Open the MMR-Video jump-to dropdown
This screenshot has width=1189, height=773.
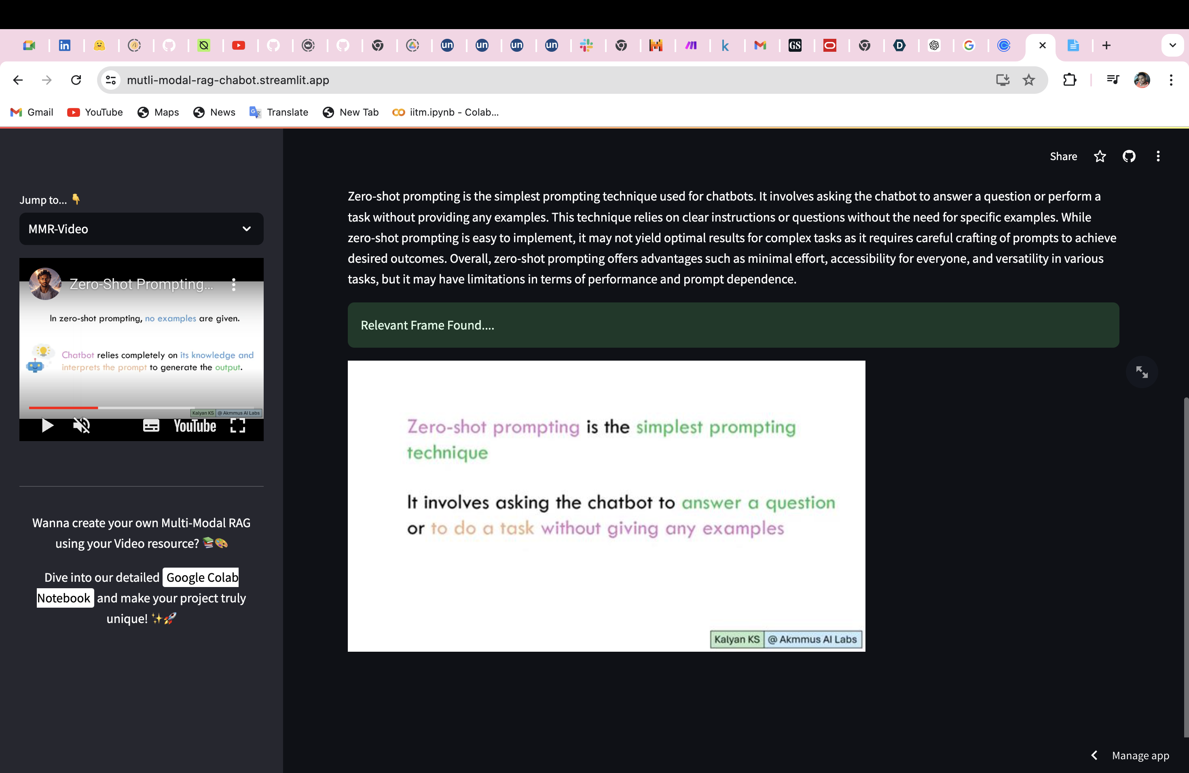(x=142, y=229)
